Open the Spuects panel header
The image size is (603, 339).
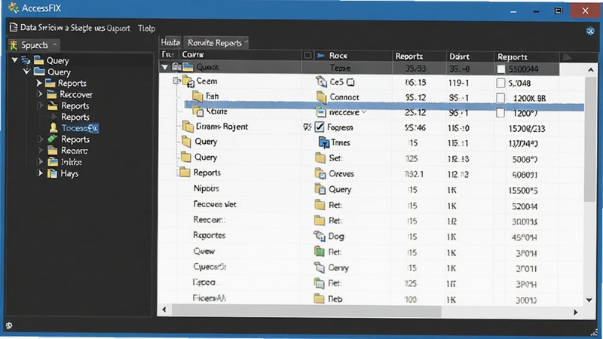click(x=34, y=45)
